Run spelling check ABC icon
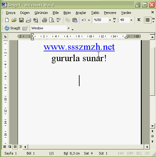 pyautogui.click(x=58, y=20)
